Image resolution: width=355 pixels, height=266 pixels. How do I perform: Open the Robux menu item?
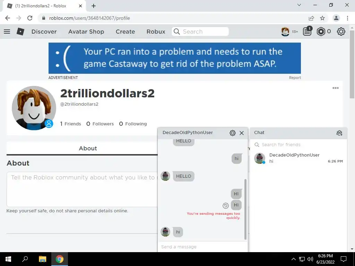click(156, 32)
